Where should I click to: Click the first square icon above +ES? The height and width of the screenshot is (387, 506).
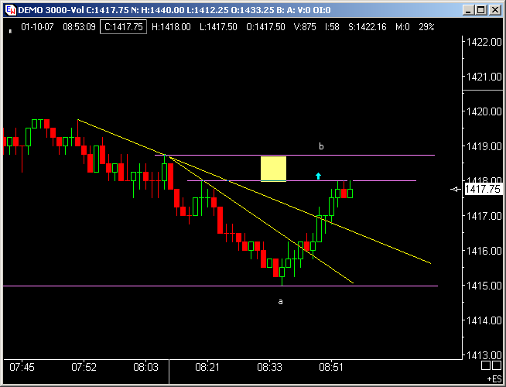click(x=486, y=365)
